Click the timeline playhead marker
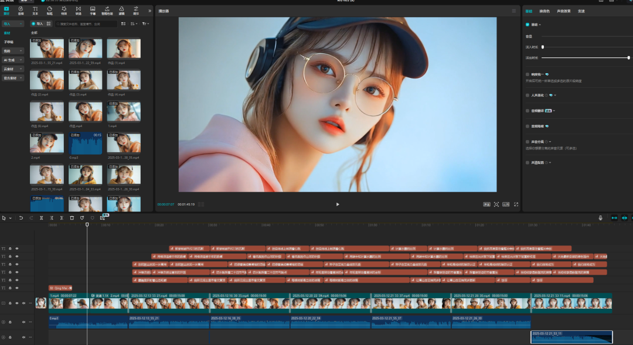The width and height of the screenshot is (633, 345). (87, 225)
